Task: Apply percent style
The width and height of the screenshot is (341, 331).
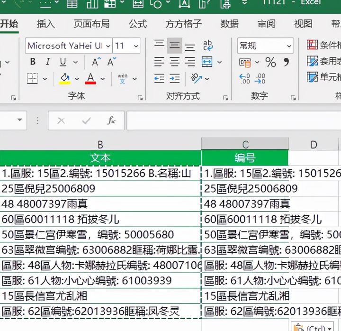Action: 270,62
